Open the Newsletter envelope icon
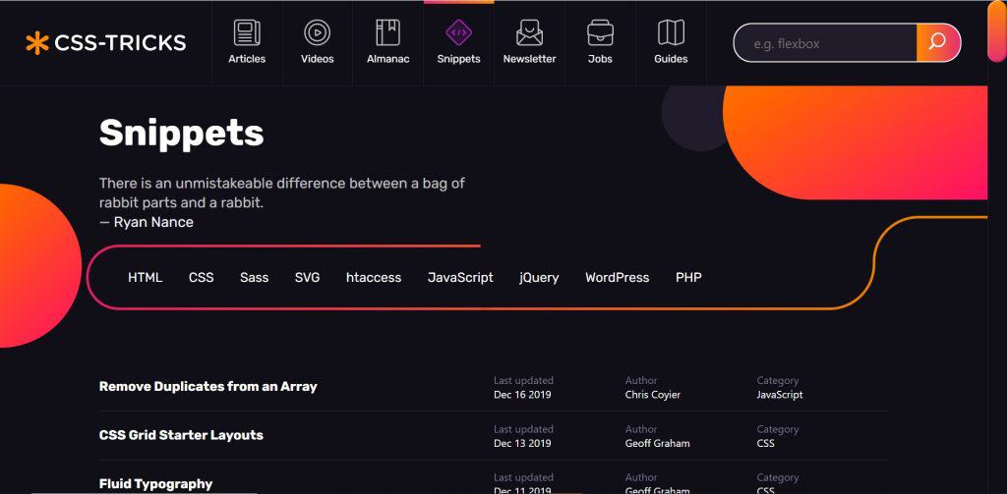Screen dimensions: 1007x494 [x=529, y=32]
